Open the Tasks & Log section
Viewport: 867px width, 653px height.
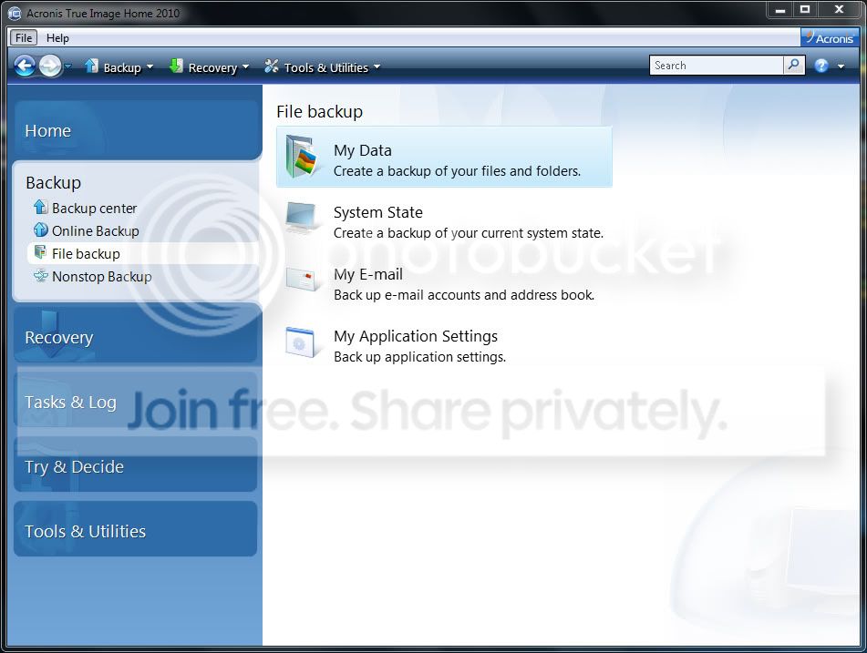(x=136, y=402)
